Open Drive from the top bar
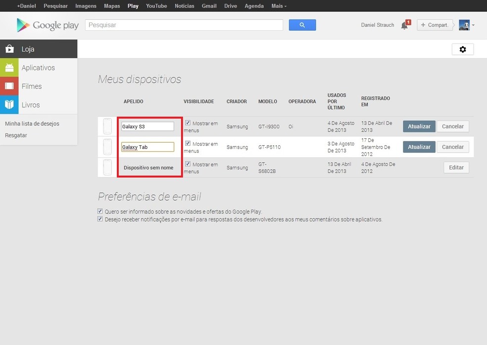This screenshot has height=345, width=487. coord(231,6)
